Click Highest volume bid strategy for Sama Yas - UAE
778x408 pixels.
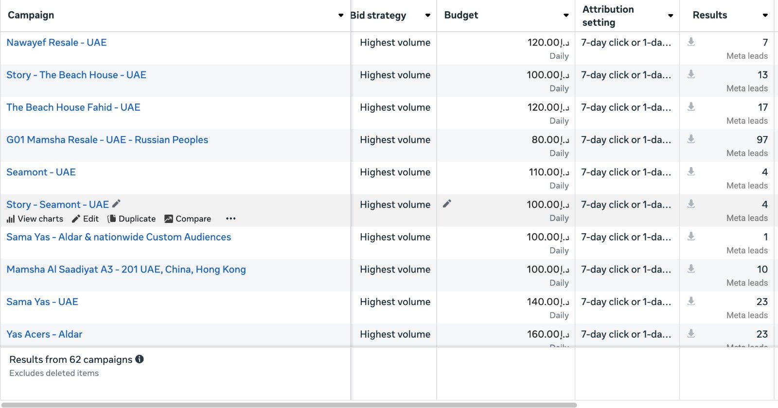[395, 302]
